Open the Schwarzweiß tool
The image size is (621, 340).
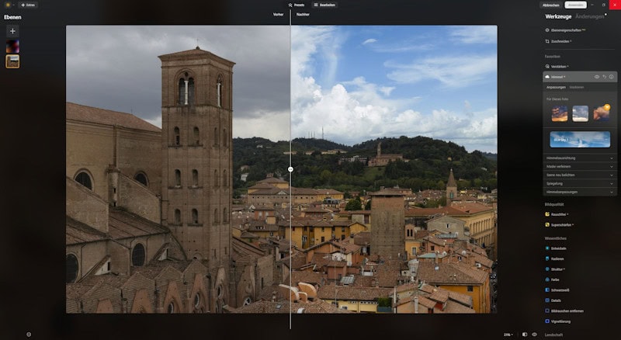(559, 290)
